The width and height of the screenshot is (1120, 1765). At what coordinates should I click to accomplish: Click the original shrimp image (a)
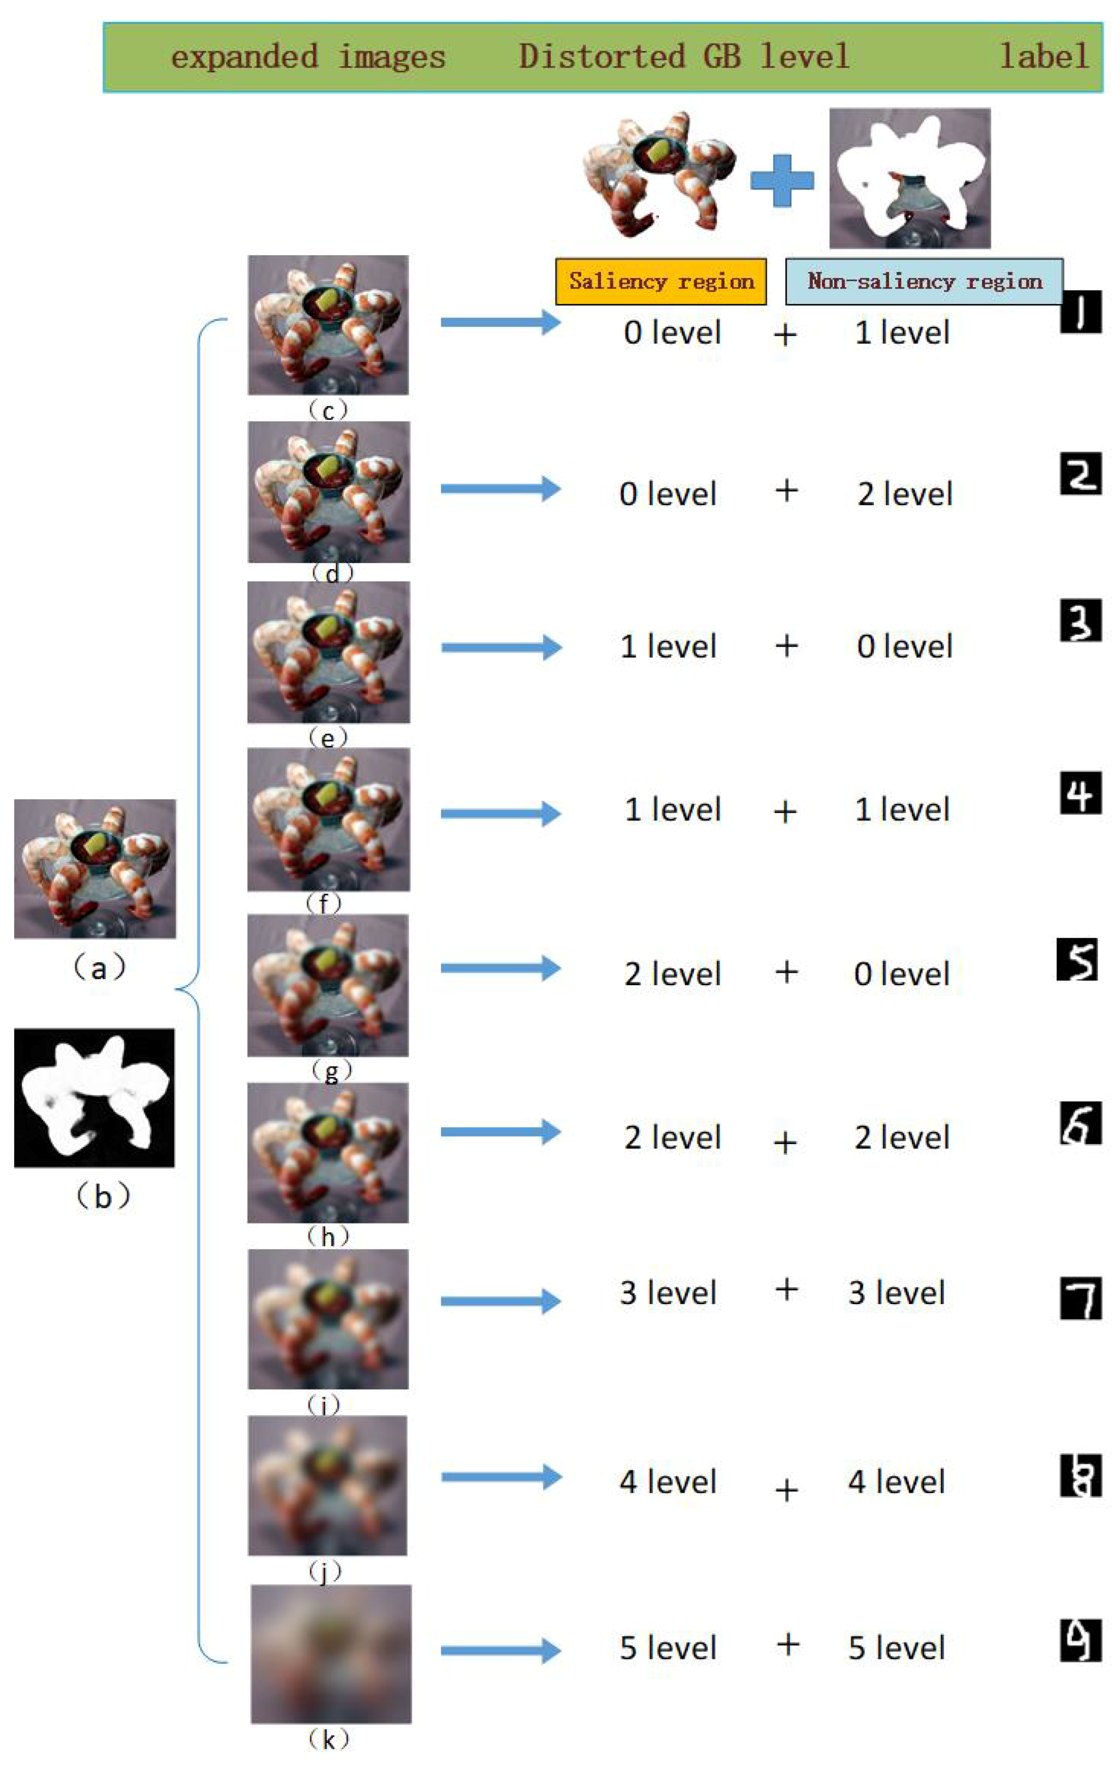coord(95,869)
